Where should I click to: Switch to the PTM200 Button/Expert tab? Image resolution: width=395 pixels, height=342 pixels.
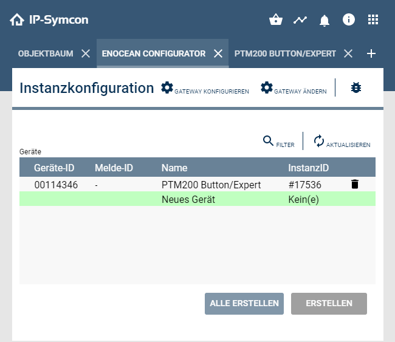[x=285, y=53]
